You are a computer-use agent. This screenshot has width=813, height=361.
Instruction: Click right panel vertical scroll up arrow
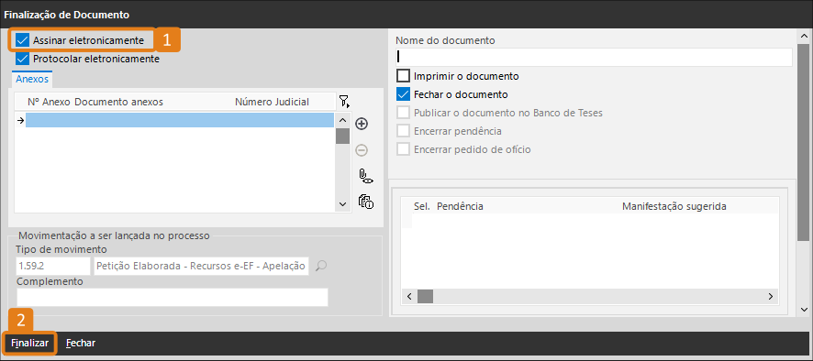[x=805, y=37]
